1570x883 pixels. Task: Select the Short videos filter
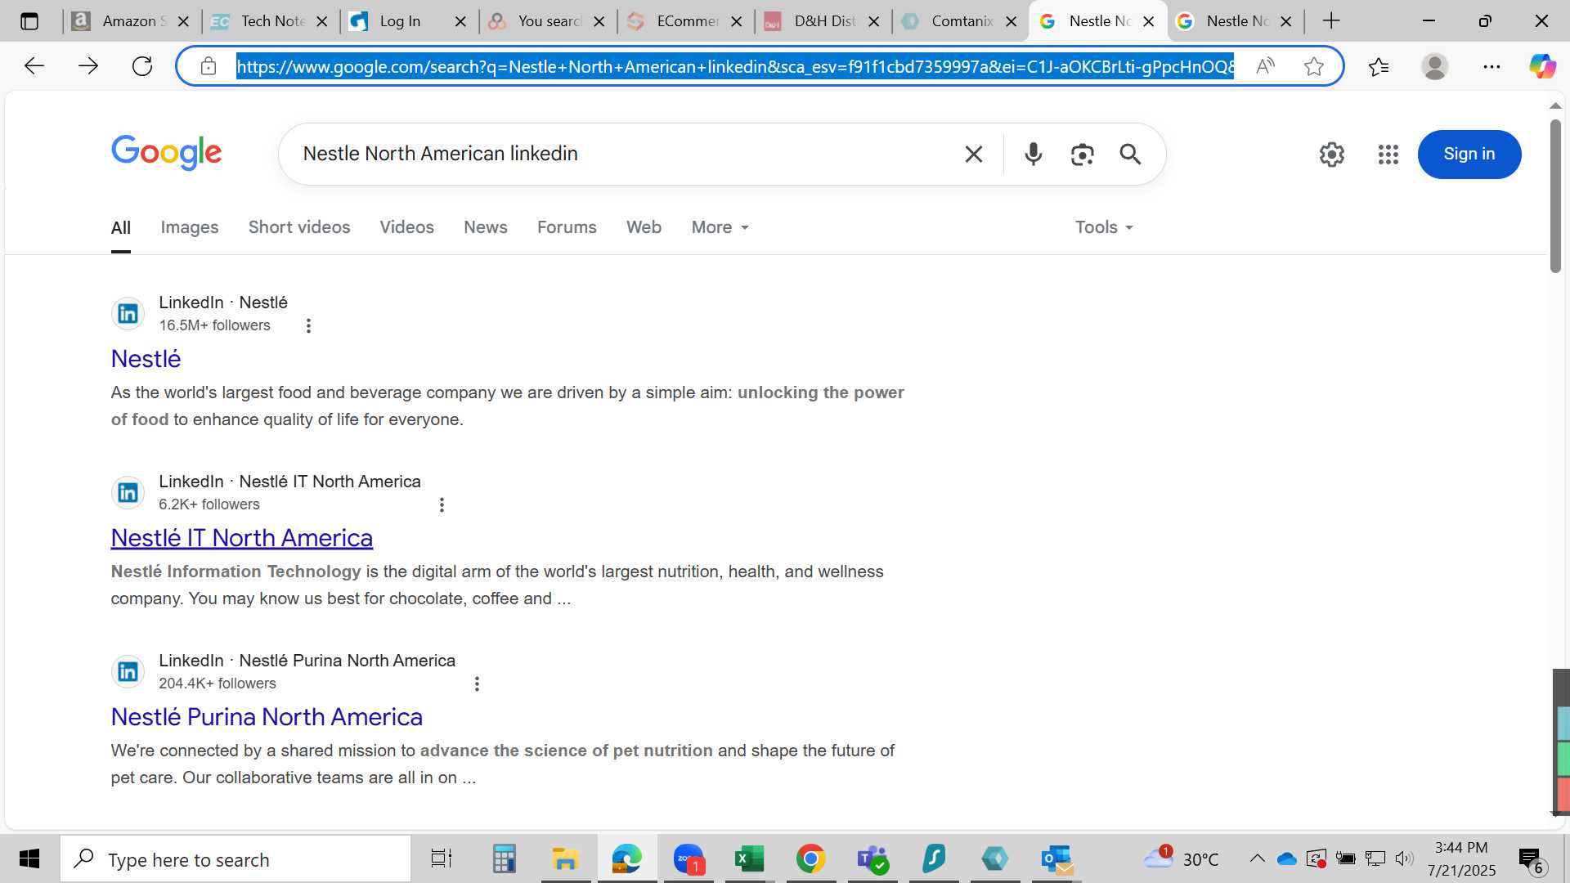(299, 227)
